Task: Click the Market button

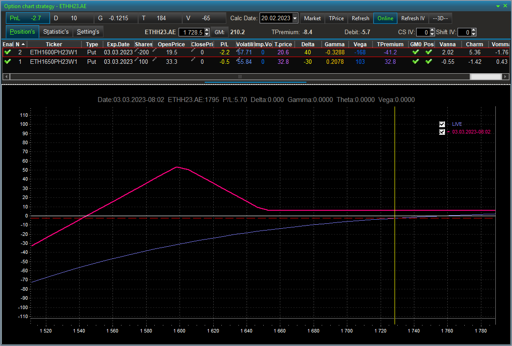Action: 313,18
